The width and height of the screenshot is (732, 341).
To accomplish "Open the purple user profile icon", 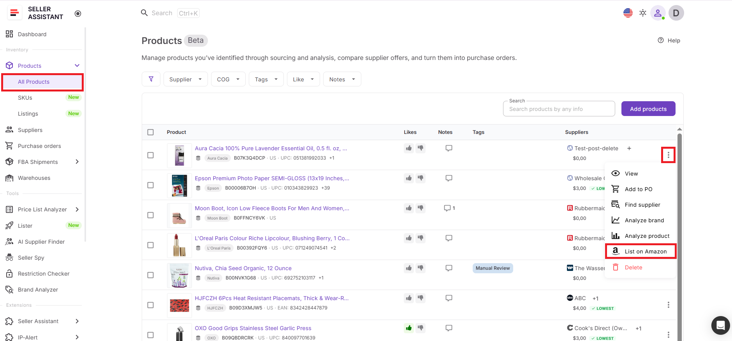I will click(658, 13).
